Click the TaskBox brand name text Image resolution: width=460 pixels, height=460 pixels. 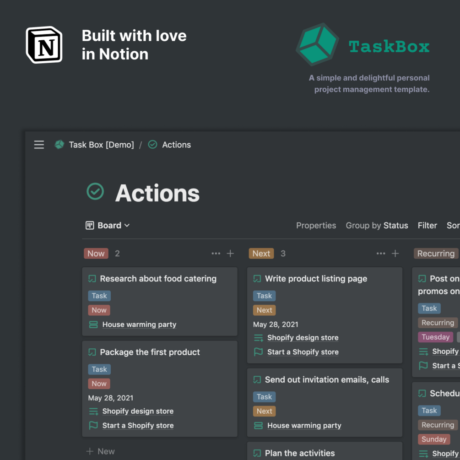[389, 47]
